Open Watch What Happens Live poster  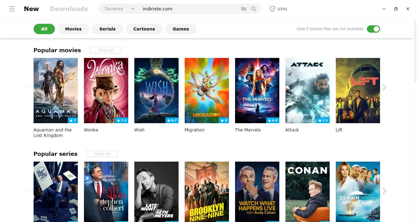[257, 192]
